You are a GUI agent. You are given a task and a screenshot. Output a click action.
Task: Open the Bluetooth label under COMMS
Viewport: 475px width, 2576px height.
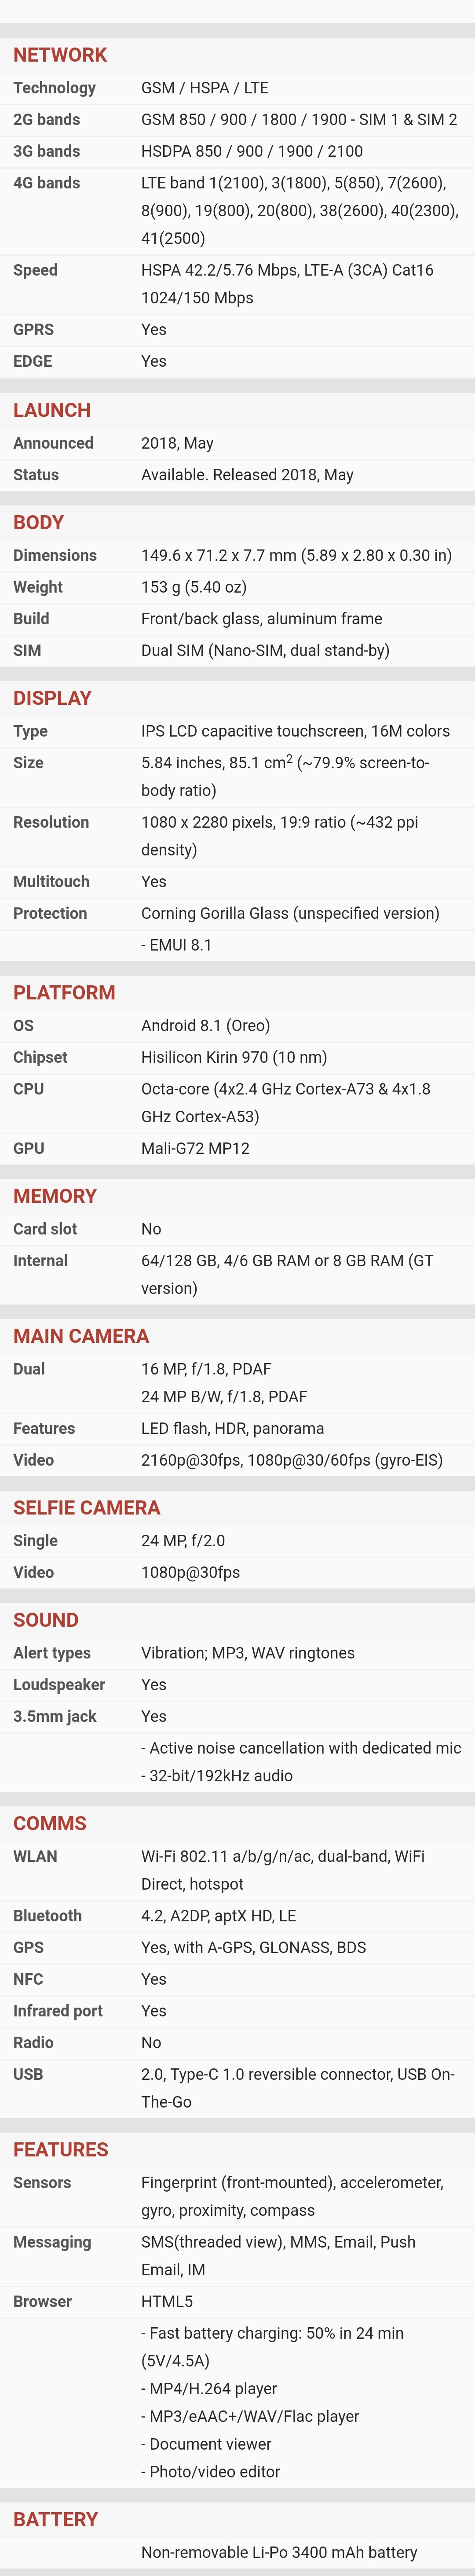[x=47, y=1916]
